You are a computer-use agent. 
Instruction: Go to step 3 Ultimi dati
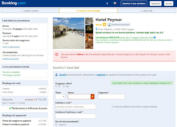(147, 11)
